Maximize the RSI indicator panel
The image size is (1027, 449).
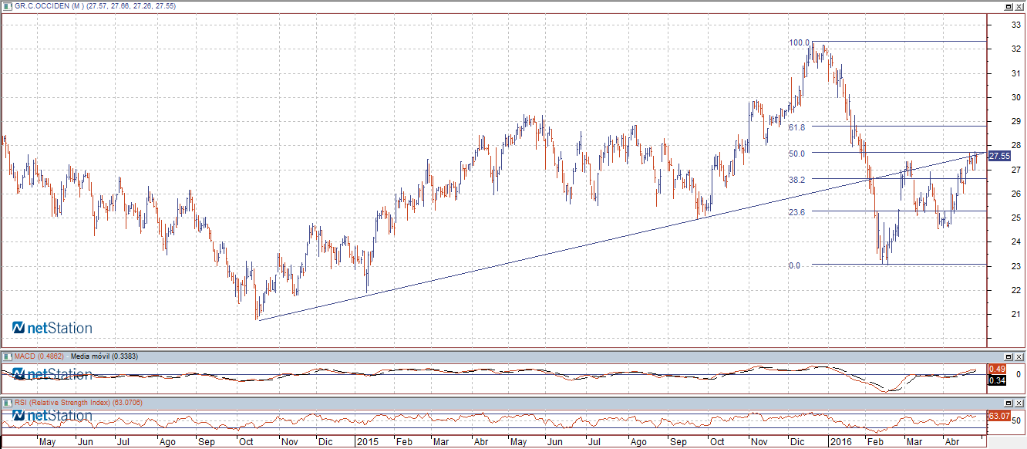click(1008, 403)
